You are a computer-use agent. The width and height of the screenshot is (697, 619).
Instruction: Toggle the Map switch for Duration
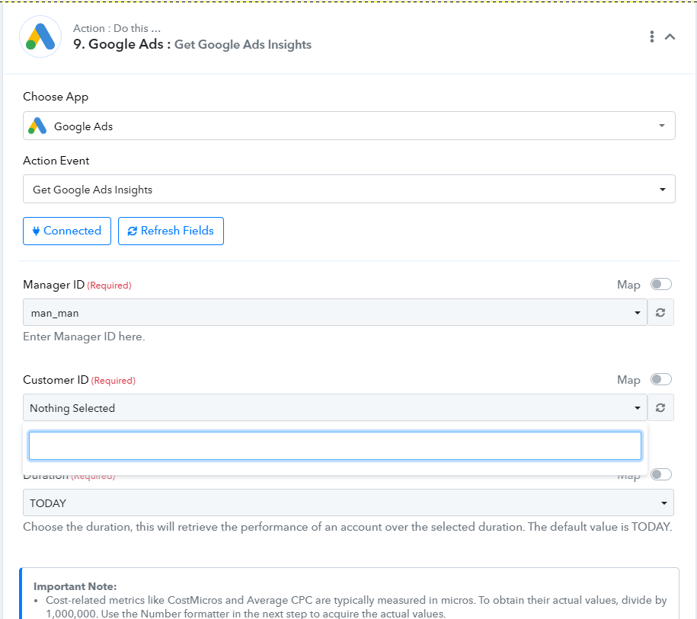[x=660, y=474]
